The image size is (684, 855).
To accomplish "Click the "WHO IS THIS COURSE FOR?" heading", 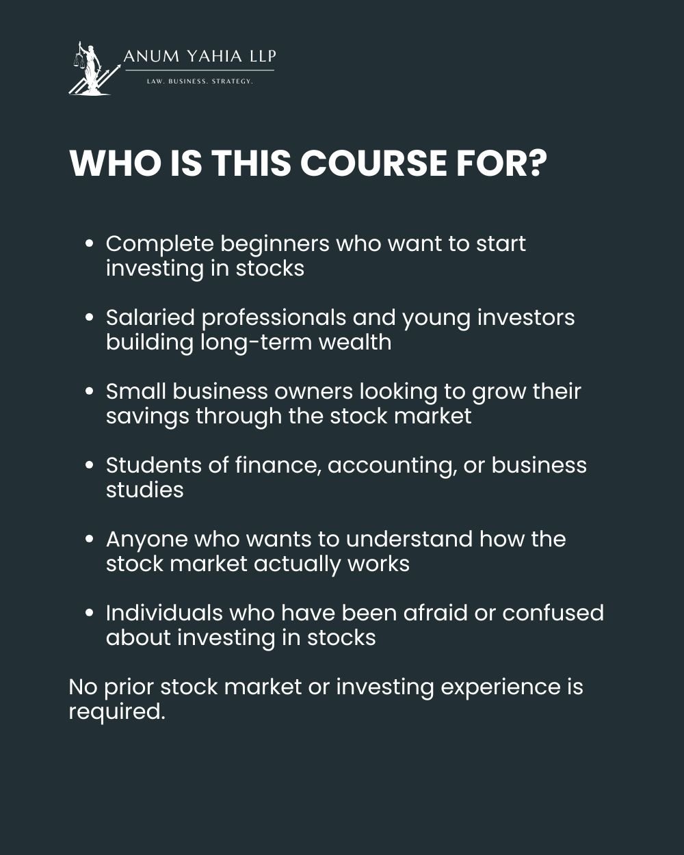I will (308, 163).
